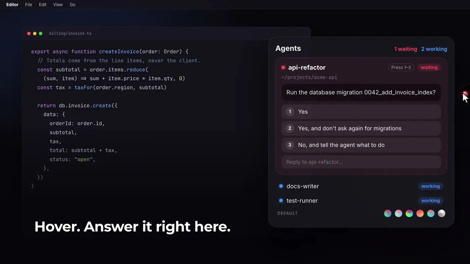470x264 pixels.
Task: Click the "taxFor" call in the code
Action: point(84,88)
